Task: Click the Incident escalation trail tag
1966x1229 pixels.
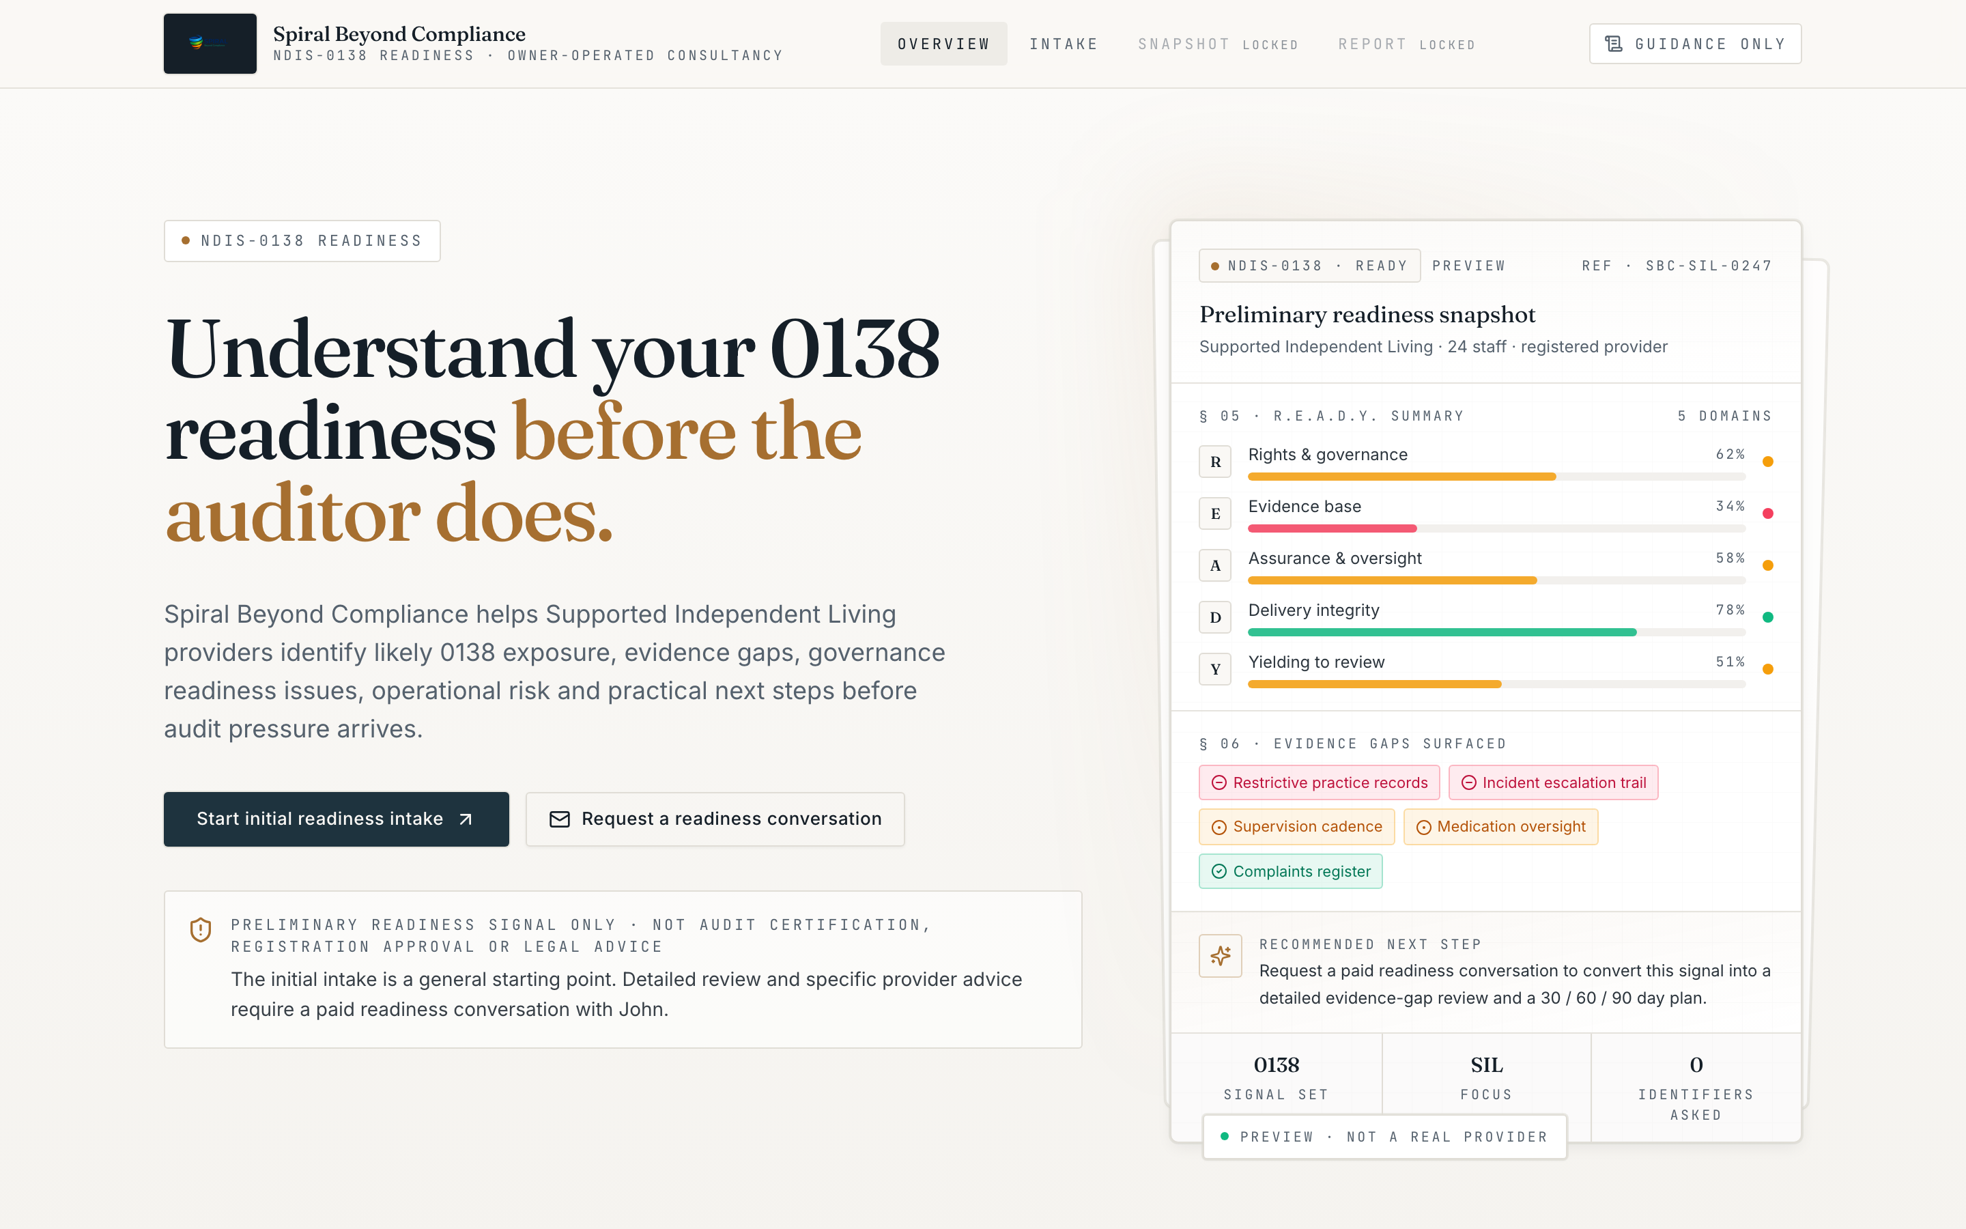Action: pos(1553,782)
